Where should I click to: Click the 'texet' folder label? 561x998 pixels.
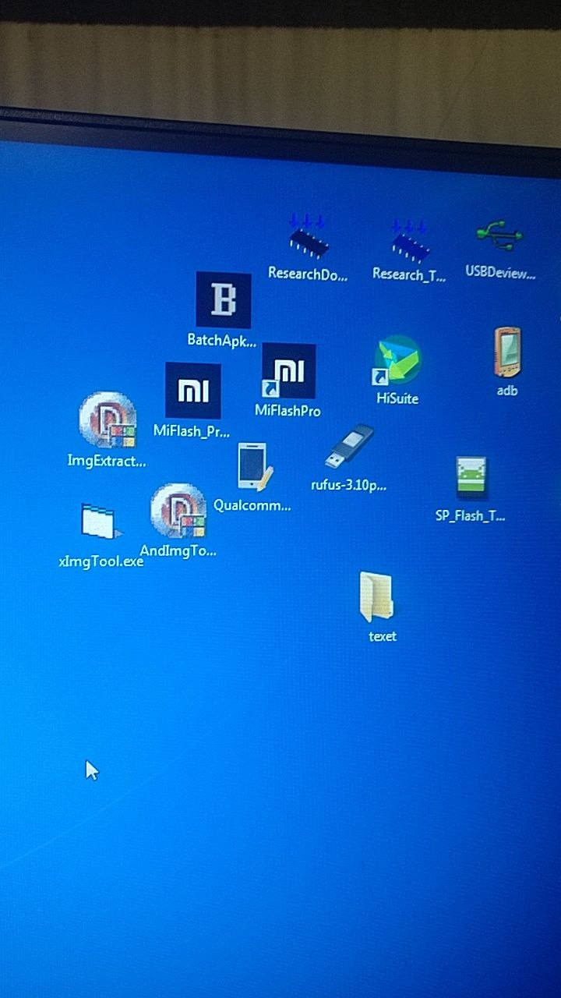[x=383, y=636]
